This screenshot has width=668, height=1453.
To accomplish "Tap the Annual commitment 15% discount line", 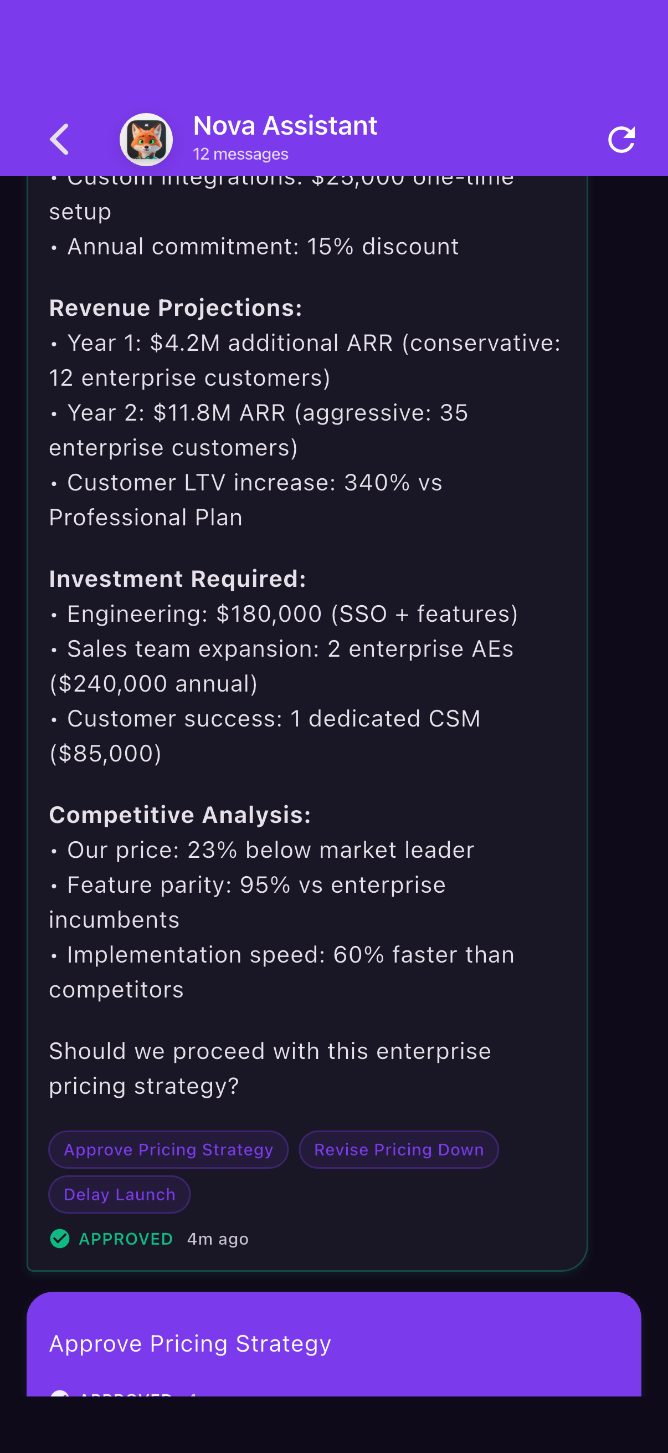I will tap(262, 247).
